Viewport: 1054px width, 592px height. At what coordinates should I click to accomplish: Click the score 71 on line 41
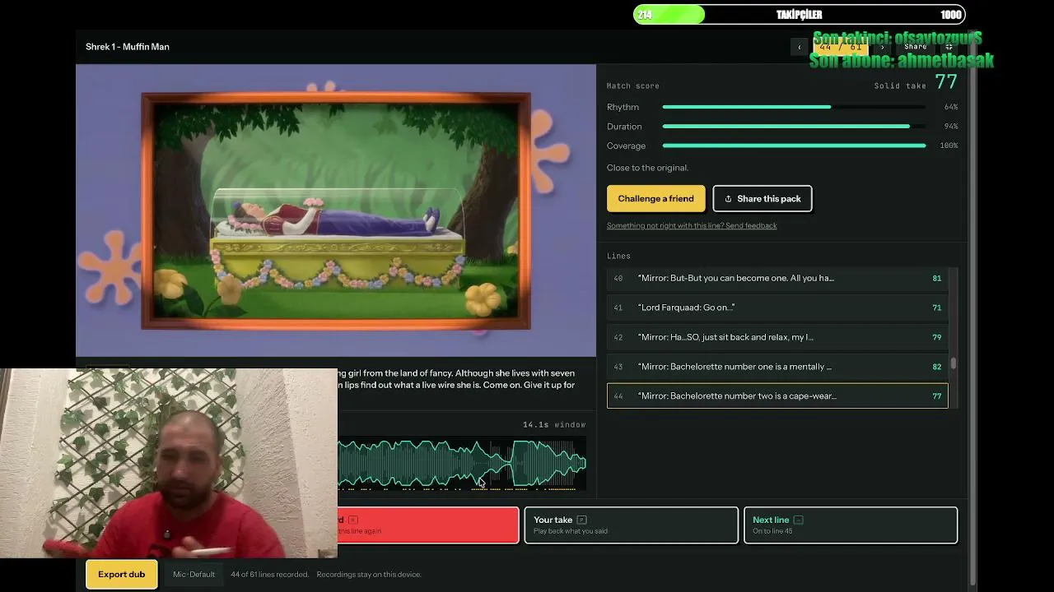(x=937, y=308)
